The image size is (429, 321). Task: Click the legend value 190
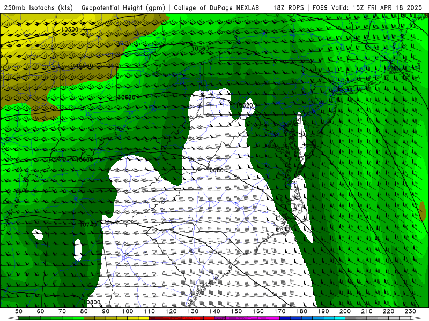point(323,311)
